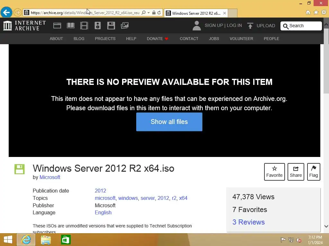Click the Share button
The image size is (329, 246).
coord(296,172)
